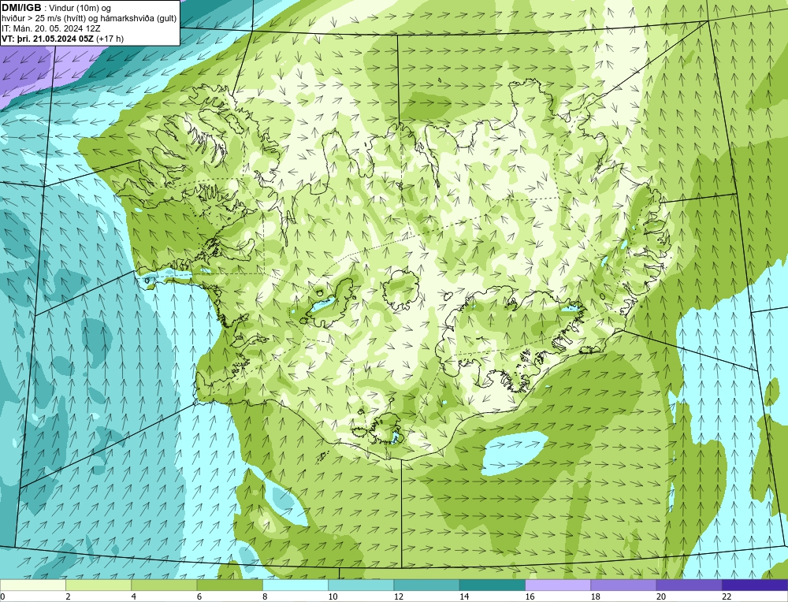Click the legend scale label '0'
Viewport: 788px width, 602px height.
(x=2, y=596)
